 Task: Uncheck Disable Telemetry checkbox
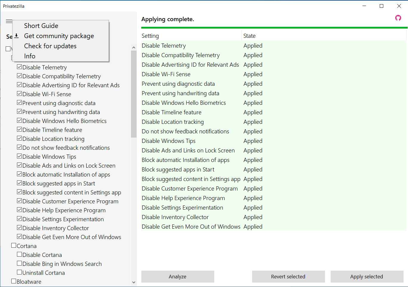click(19, 67)
